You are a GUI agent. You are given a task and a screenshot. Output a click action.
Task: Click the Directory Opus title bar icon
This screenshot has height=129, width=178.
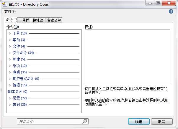coord(5,4)
